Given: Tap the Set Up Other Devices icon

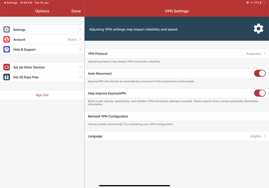Looking at the screenshot, I should (7, 67).
